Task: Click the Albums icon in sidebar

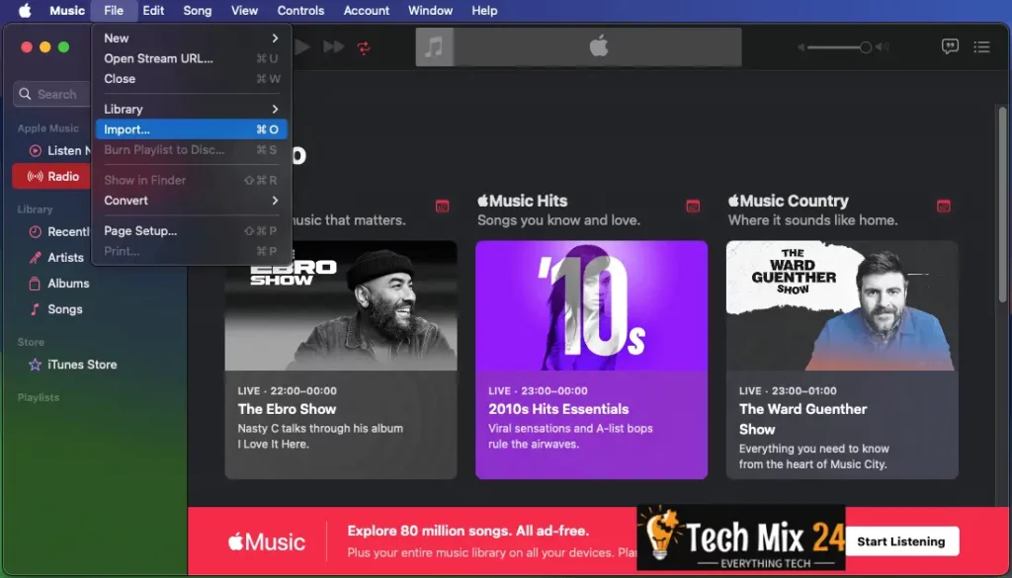Action: (x=35, y=284)
